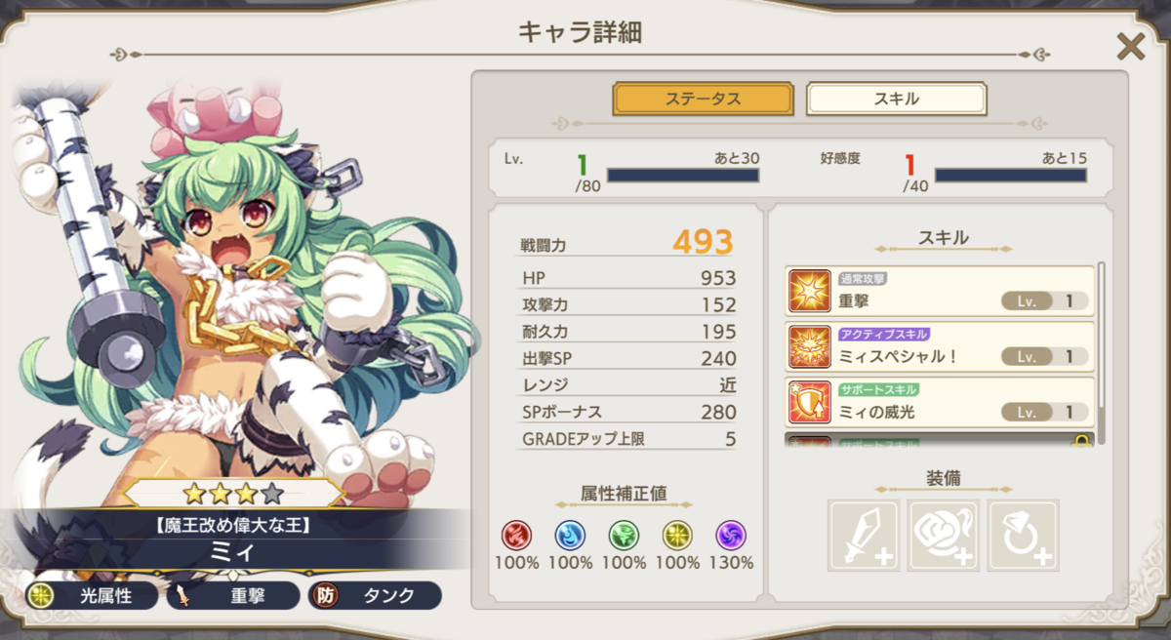Image resolution: width=1171 pixels, height=640 pixels.
Task: Click the タンク role badge
Action: click(375, 595)
